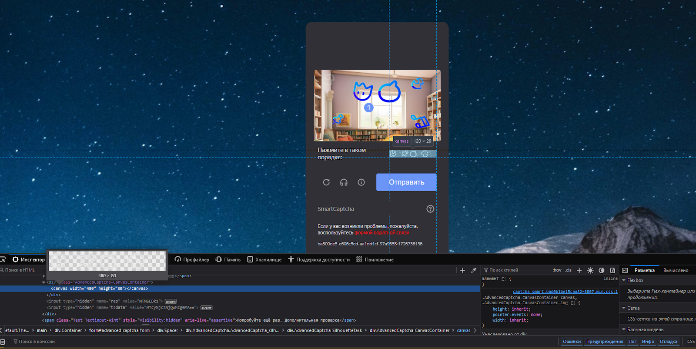The image size is (696, 349).
Task: Select the div.AdvancedCaptcha-CanvasContainer breadcrumb
Action: (409, 330)
